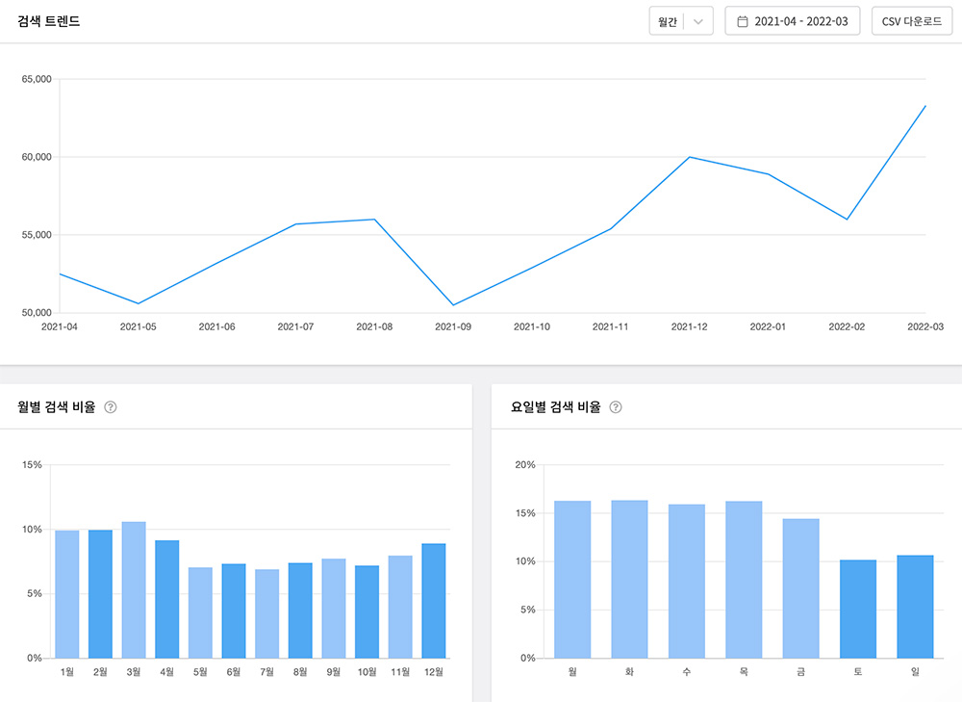Click the 2021-09 low point on the trend line
Screen dimensions: 962x702
[x=453, y=304]
